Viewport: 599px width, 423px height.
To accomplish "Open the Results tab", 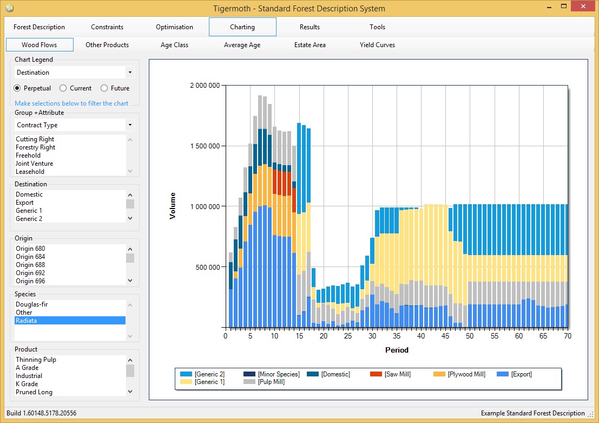I will point(310,27).
